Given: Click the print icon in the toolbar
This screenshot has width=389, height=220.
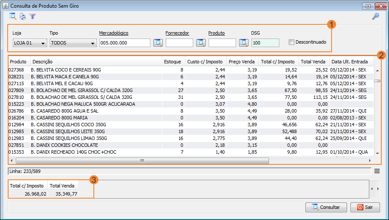Looking at the screenshot, I should pos(23,16).
